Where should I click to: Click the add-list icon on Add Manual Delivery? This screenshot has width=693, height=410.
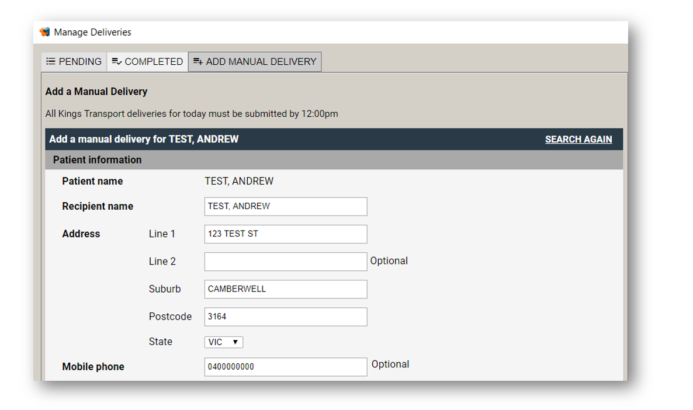[x=197, y=61]
